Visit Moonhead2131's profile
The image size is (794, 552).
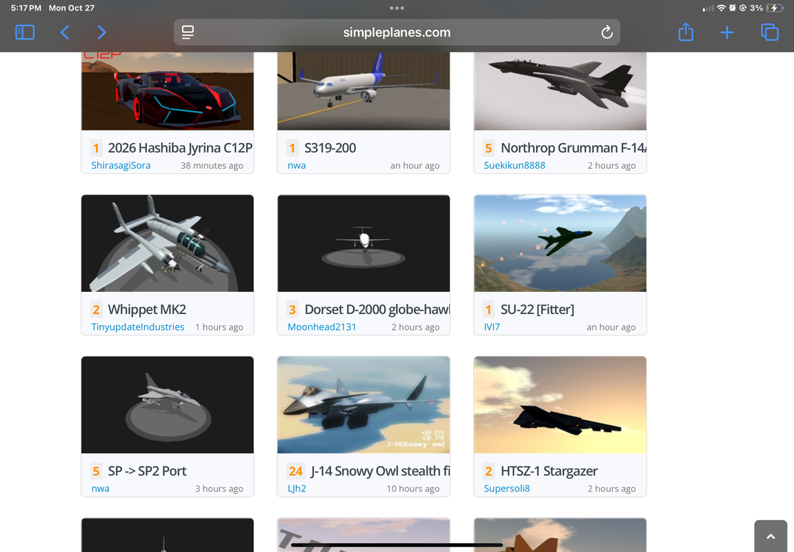point(321,327)
